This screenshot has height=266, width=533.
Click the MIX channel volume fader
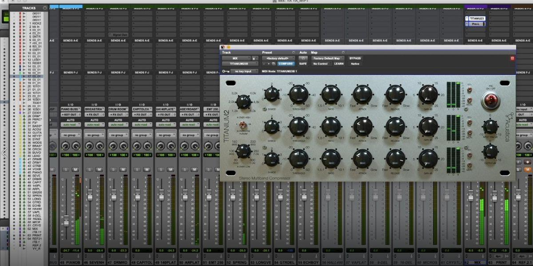click(x=470, y=195)
